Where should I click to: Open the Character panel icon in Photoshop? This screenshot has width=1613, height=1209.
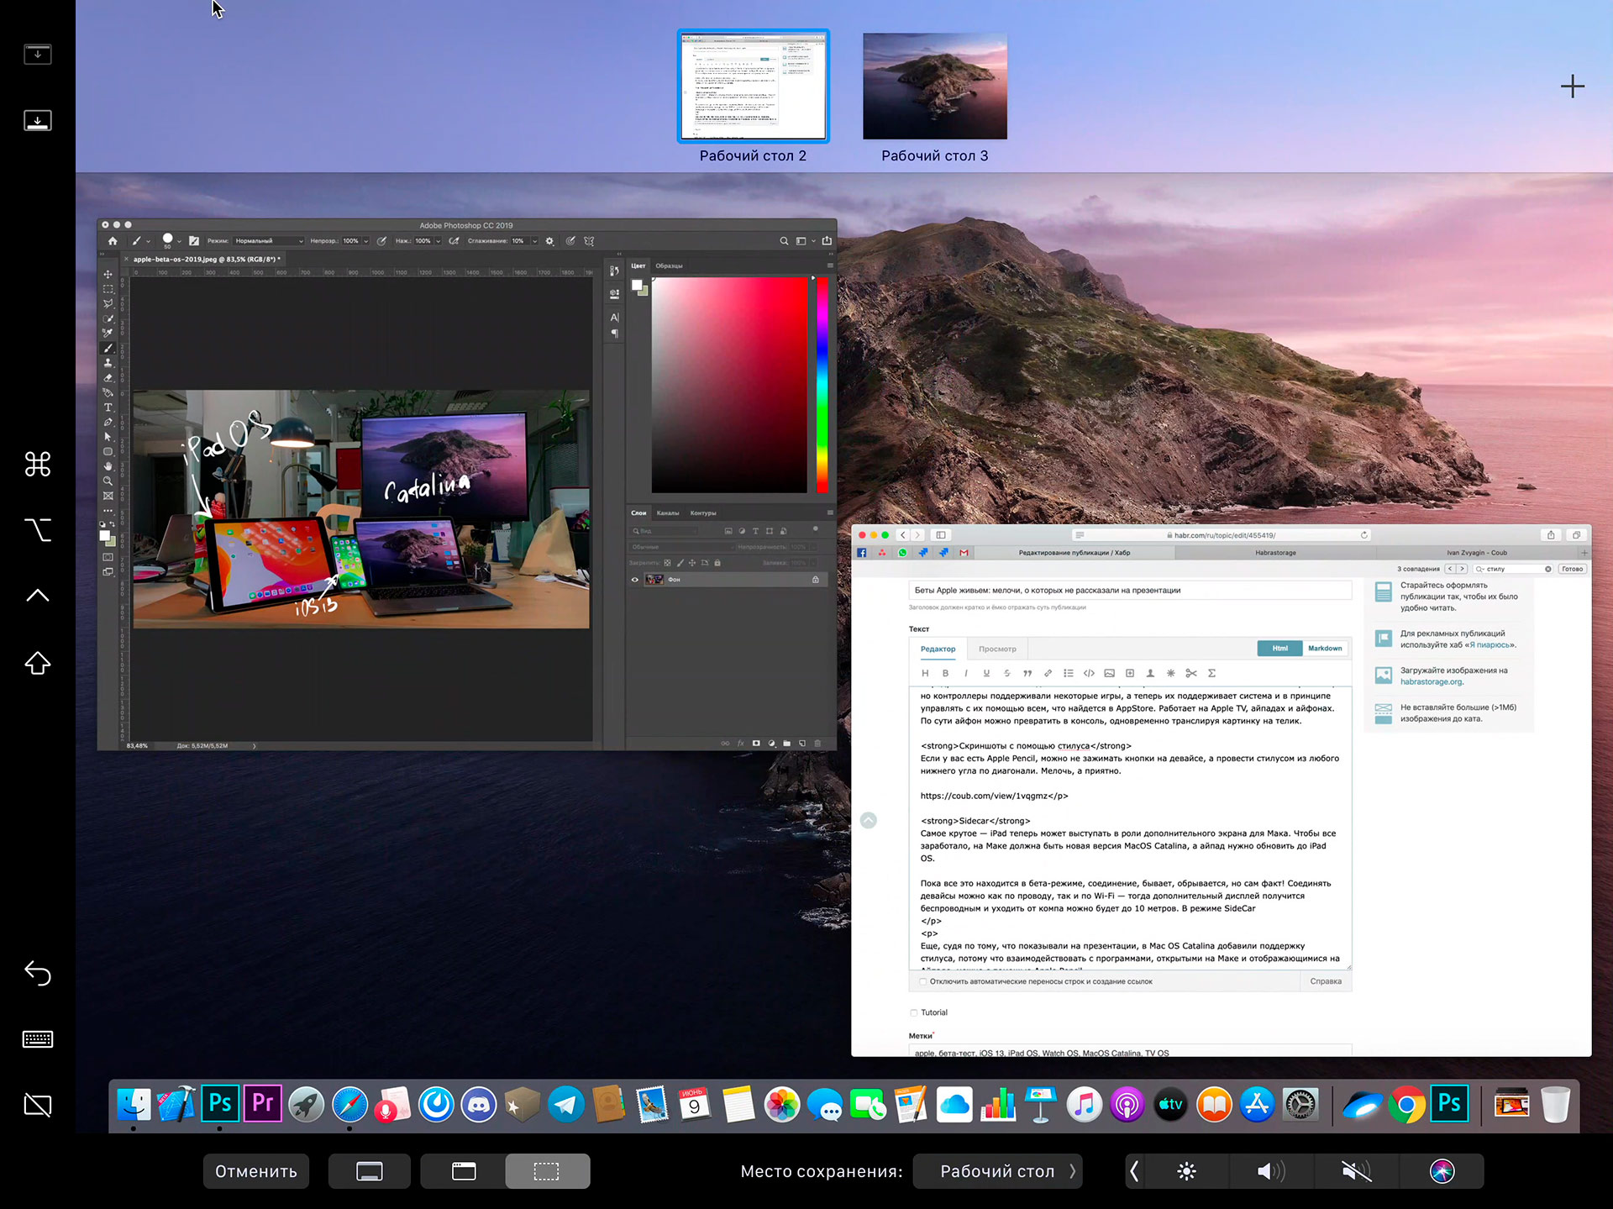pyautogui.click(x=614, y=317)
